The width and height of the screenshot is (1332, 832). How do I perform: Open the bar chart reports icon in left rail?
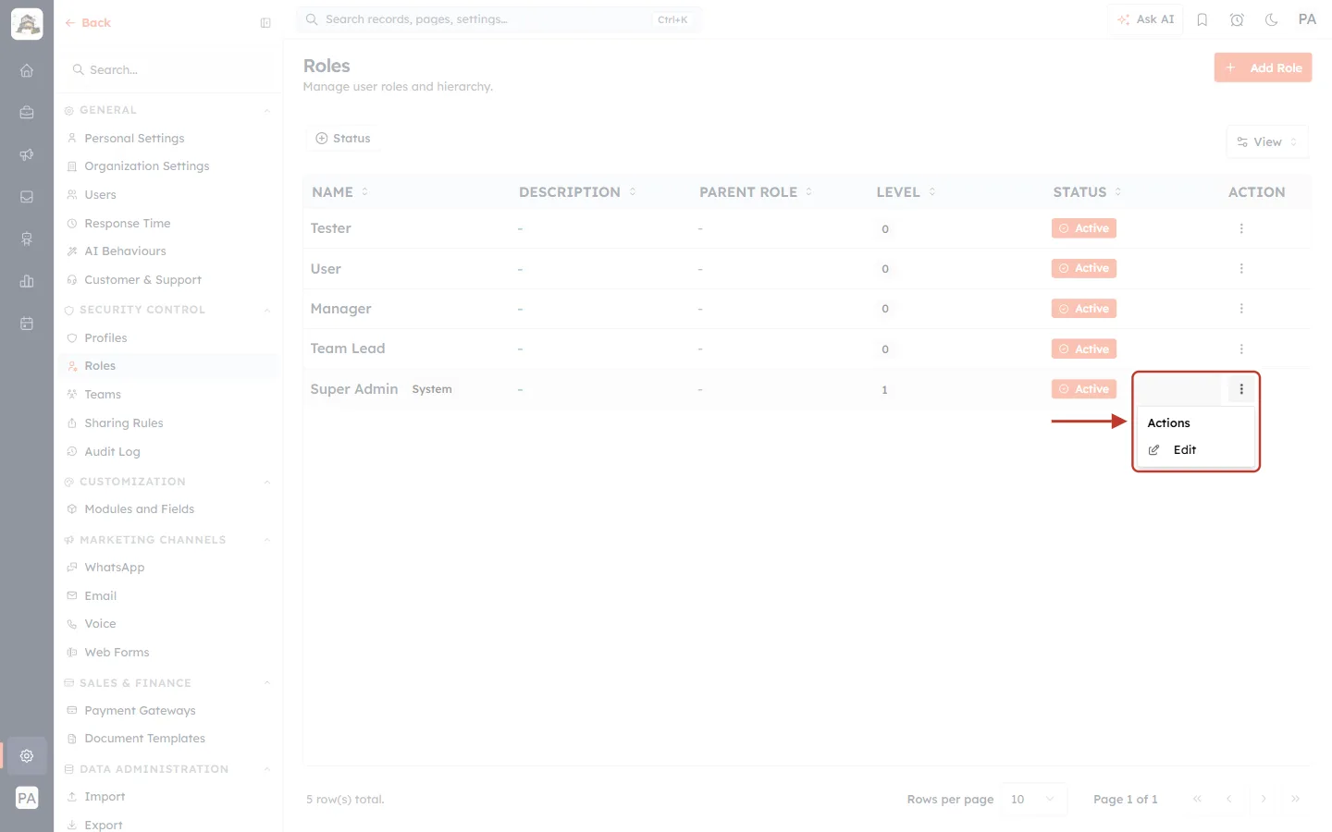(x=27, y=281)
